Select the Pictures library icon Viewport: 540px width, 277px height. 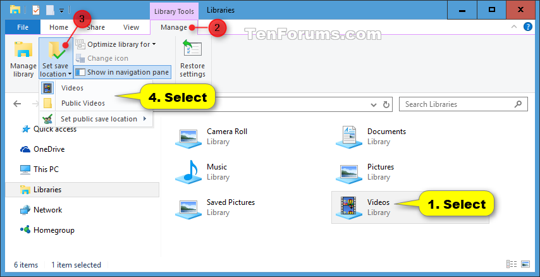point(349,173)
